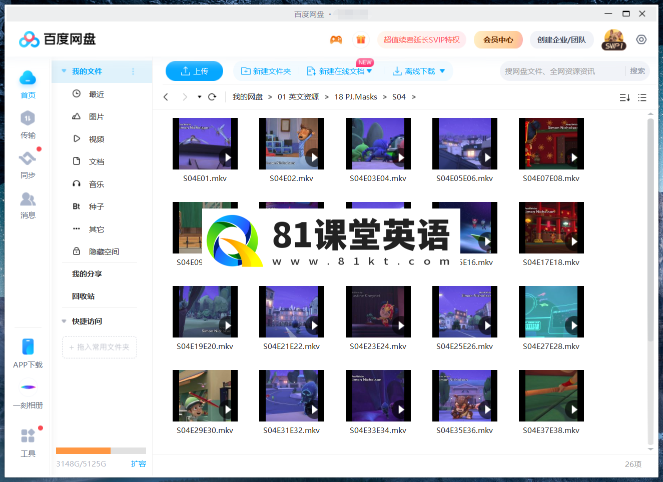The height and width of the screenshot is (482, 663).
Task: Click the S04E37E38.mkv file name
Action: point(551,430)
